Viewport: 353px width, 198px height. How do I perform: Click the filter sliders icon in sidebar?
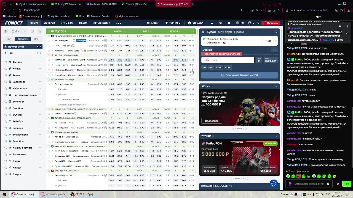[x=6, y=31]
